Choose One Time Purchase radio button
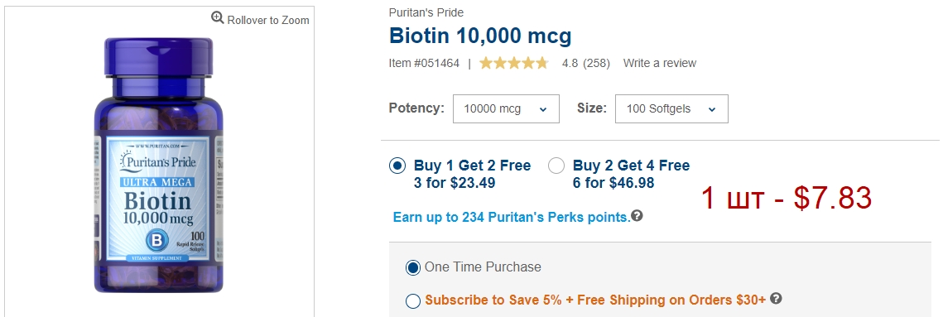This screenshot has width=943, height=317. pyautogui.click(x=412, y=267)
